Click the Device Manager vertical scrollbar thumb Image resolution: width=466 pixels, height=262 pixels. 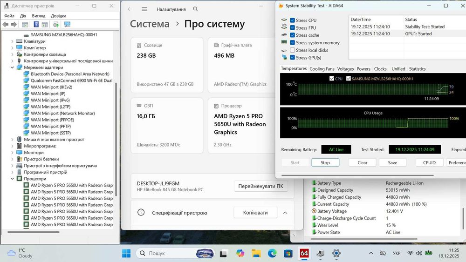pos(116,140)
